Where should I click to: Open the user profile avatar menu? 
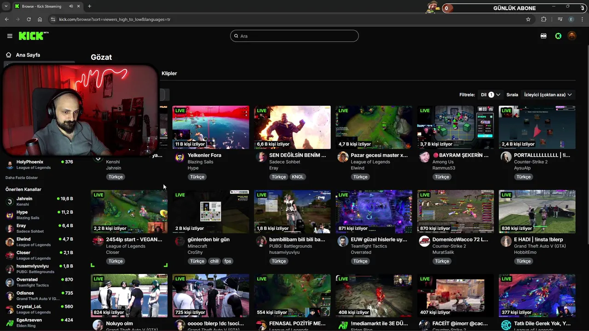572,36
